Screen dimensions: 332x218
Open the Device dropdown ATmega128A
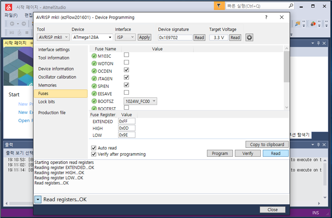click(92, 37)
